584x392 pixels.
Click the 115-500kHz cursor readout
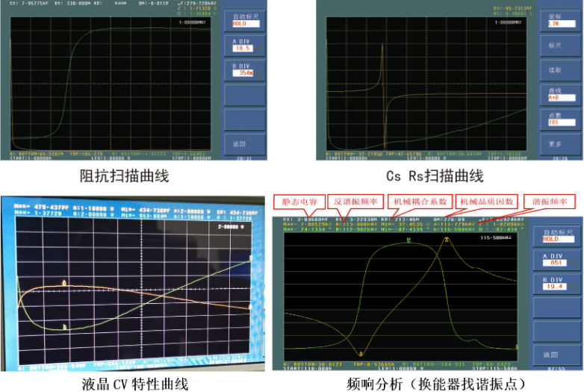[496, 237]
